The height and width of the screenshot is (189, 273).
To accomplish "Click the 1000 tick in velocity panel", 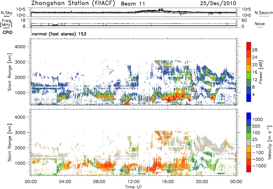I will (20, 163).
